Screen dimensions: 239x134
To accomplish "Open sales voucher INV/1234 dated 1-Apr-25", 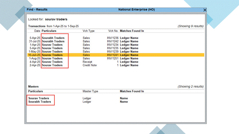I will 52,45.
